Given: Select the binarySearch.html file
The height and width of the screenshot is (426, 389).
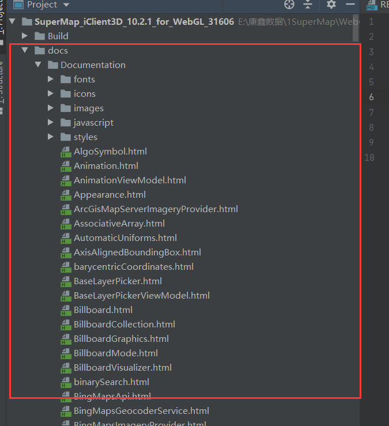Looking at the screenshot, I should click(111, 382).
